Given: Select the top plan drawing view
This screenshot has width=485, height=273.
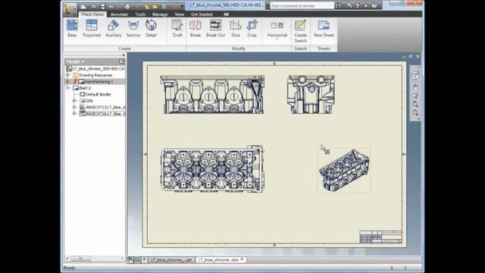Looking at the screenshot, I should (x=212, y=169).
